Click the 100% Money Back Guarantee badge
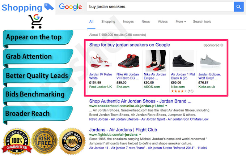The width and height of the screenshot is (246, 156). (x=72, y=141)
